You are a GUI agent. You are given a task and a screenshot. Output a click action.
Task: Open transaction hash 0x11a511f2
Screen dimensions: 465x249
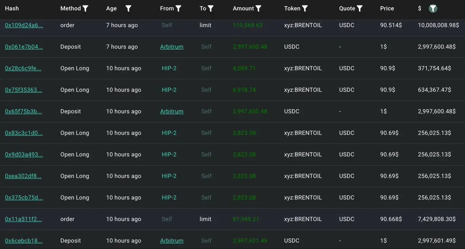[x=23, y=219]
